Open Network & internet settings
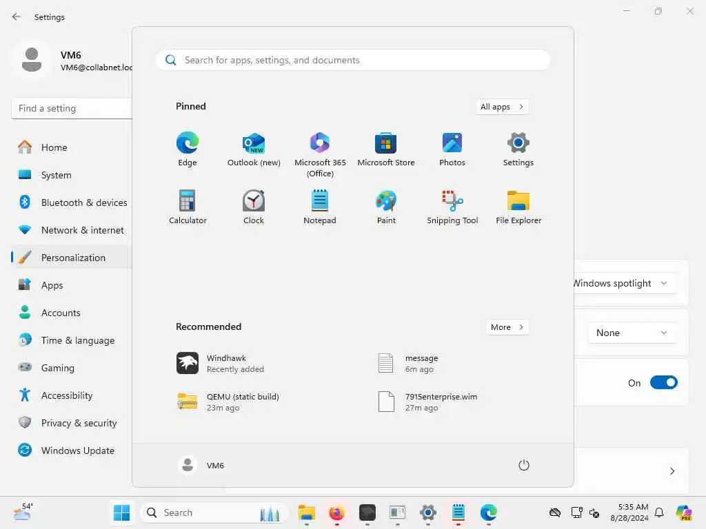 point(71,230)
